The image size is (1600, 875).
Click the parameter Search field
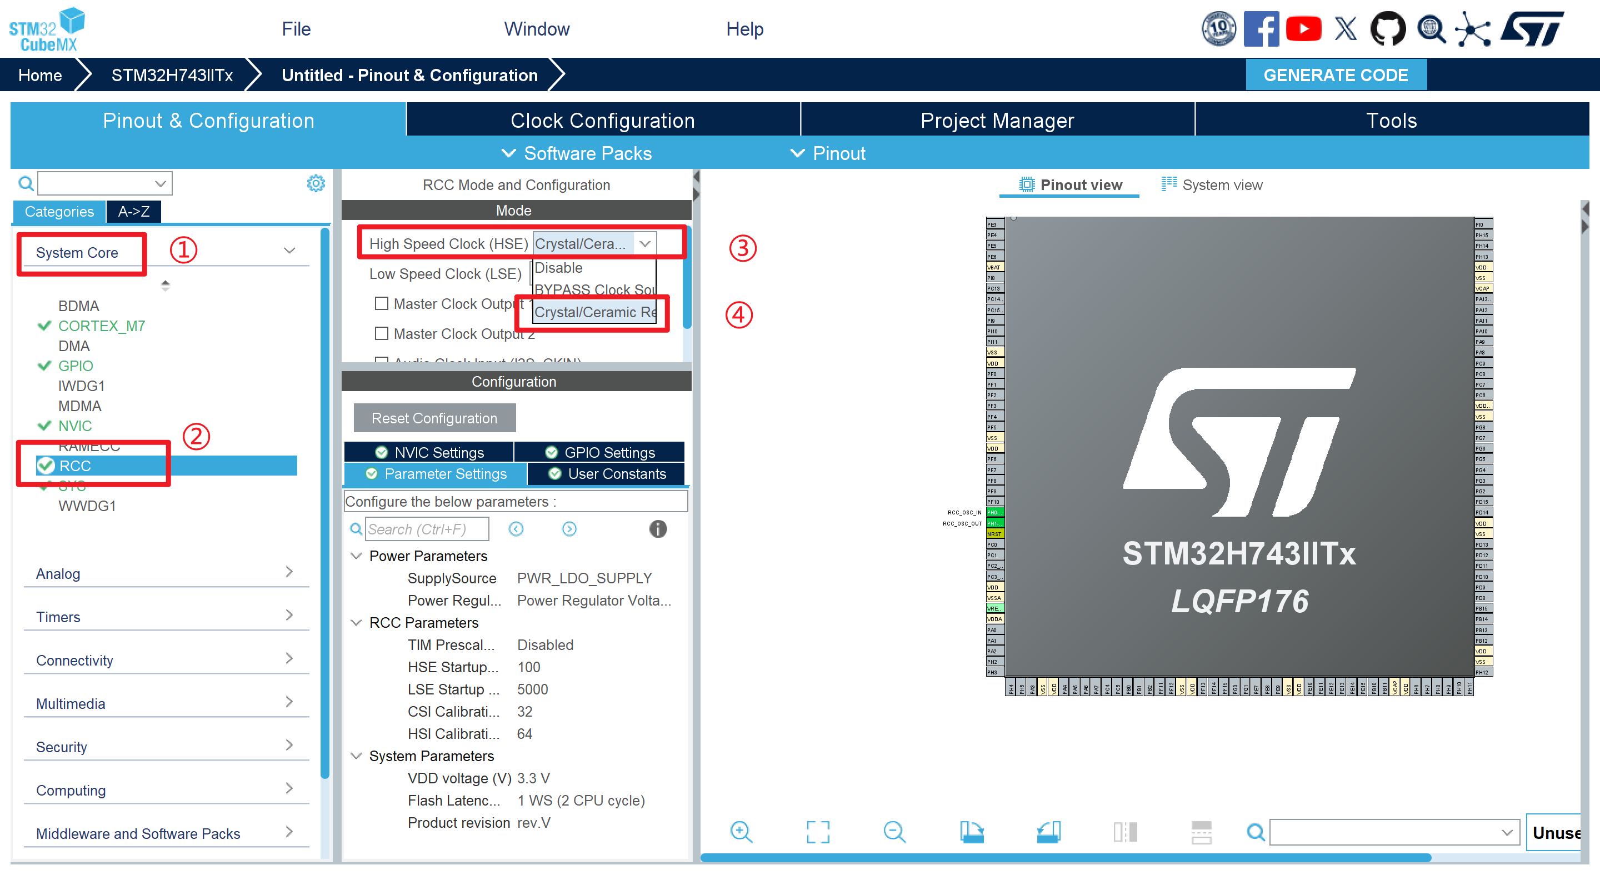[427, 528]
